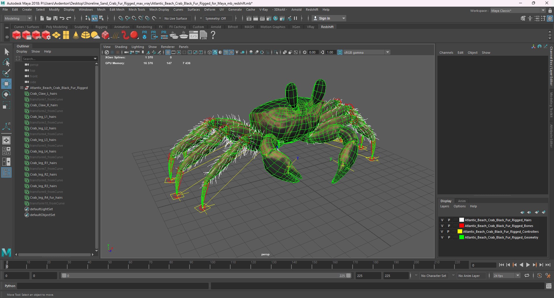The height and width of the screenshot is (298, 554).
Task: Click the New Scene icon
Action: (x=42, y=18)
